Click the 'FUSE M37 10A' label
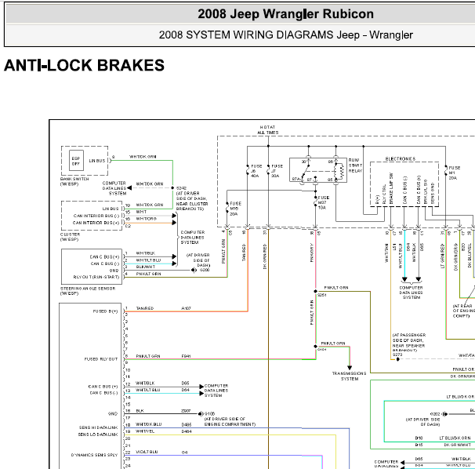This screenshot has width=475, height=469. coord(324,202)
